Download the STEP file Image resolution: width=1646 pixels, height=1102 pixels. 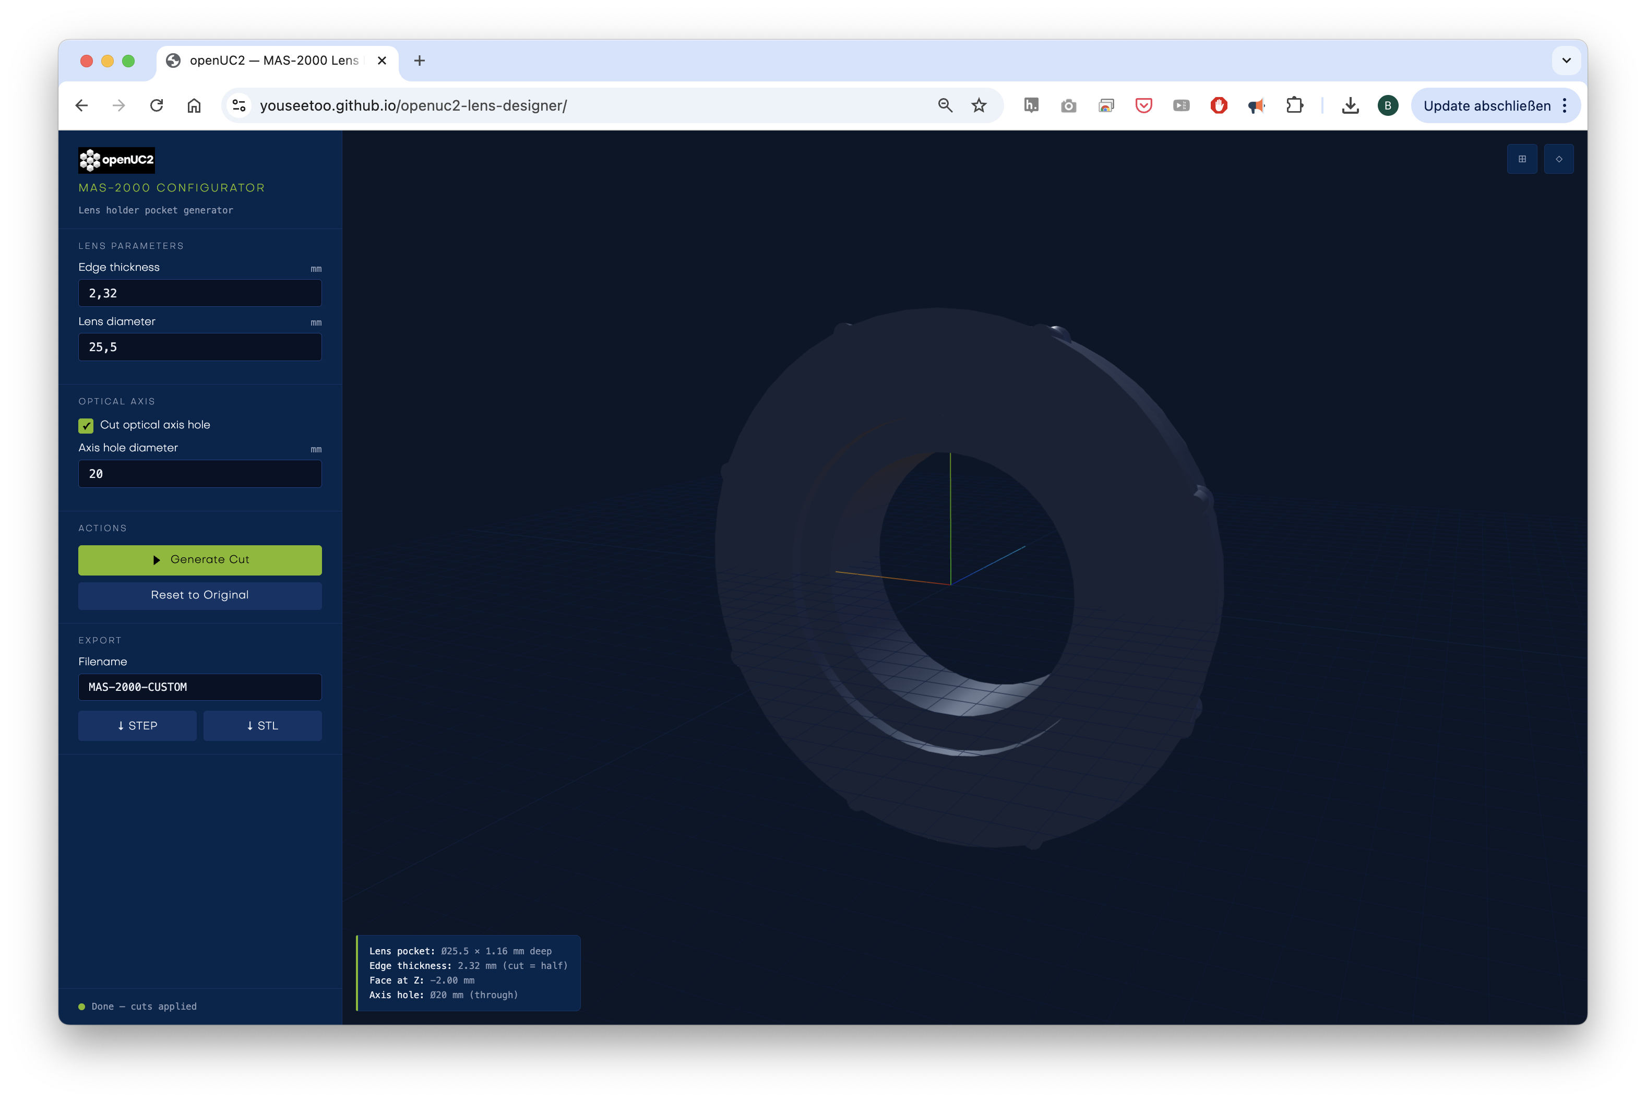(137, 725)
